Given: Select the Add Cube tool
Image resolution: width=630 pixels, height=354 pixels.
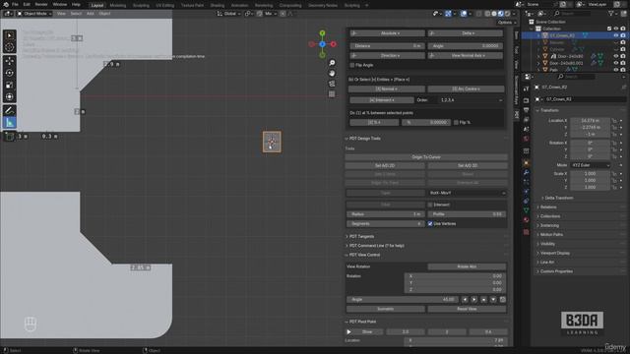Looking at the screenshot, I should pos(9,137).
